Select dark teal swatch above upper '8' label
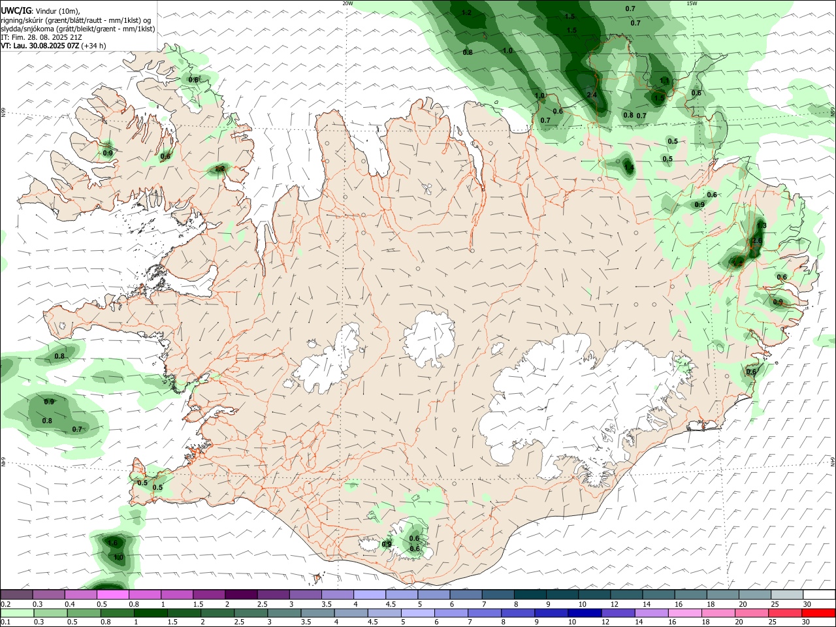836x627 pixels. [530, 594]
